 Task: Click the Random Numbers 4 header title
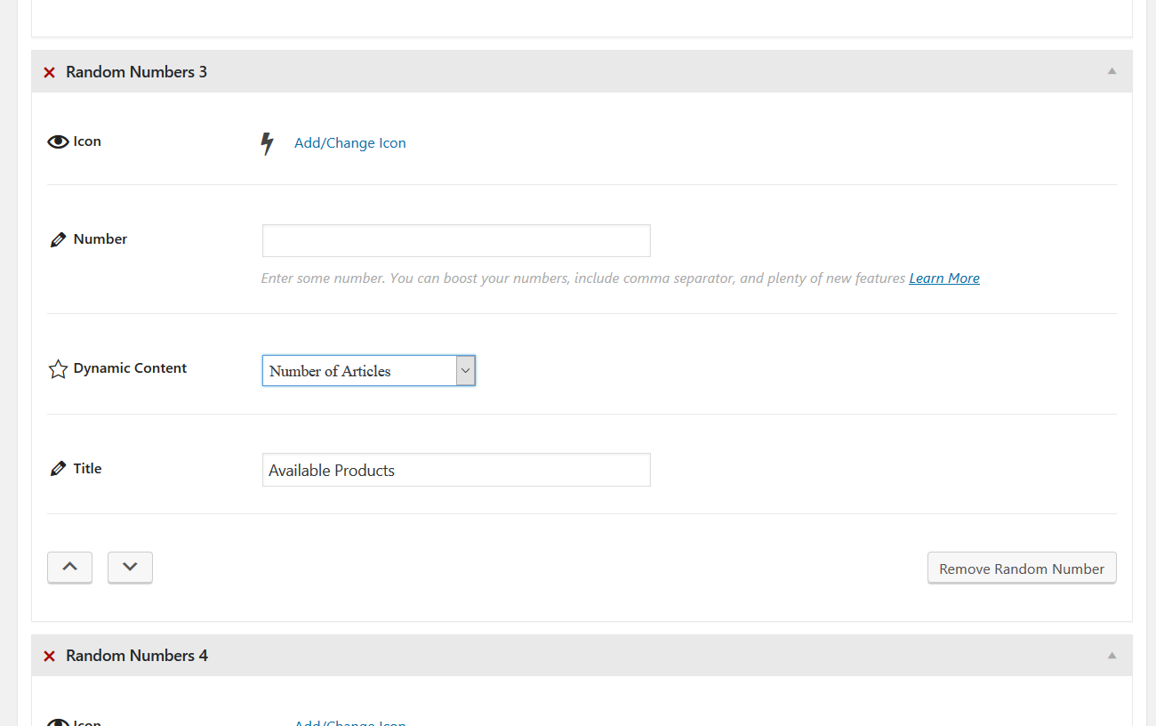(x=137, y=656)
